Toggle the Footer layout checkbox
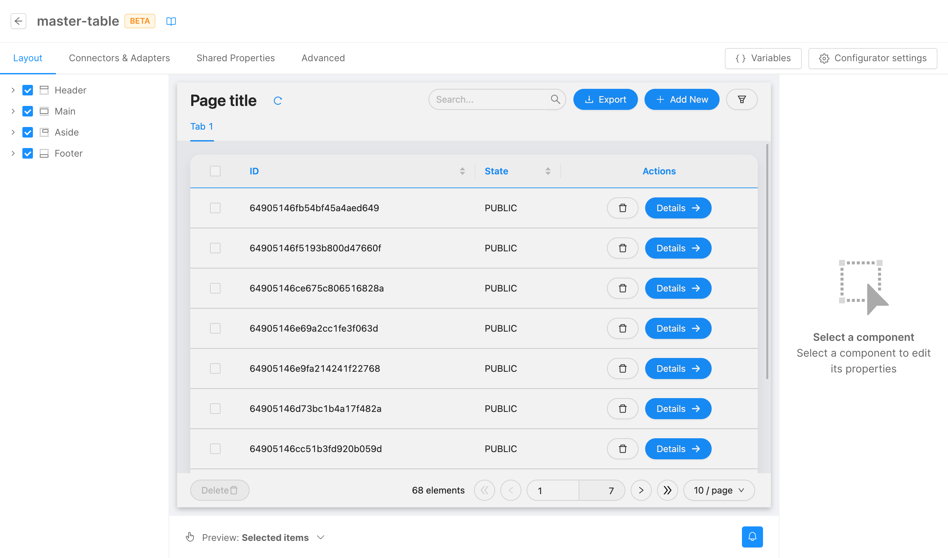This screenshot has width=948, height=558. coord(27,153)
